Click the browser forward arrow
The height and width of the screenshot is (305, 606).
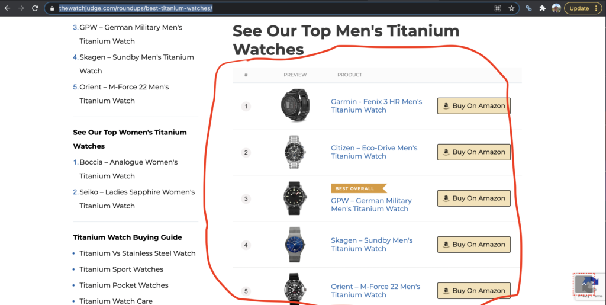pos(21,8)
